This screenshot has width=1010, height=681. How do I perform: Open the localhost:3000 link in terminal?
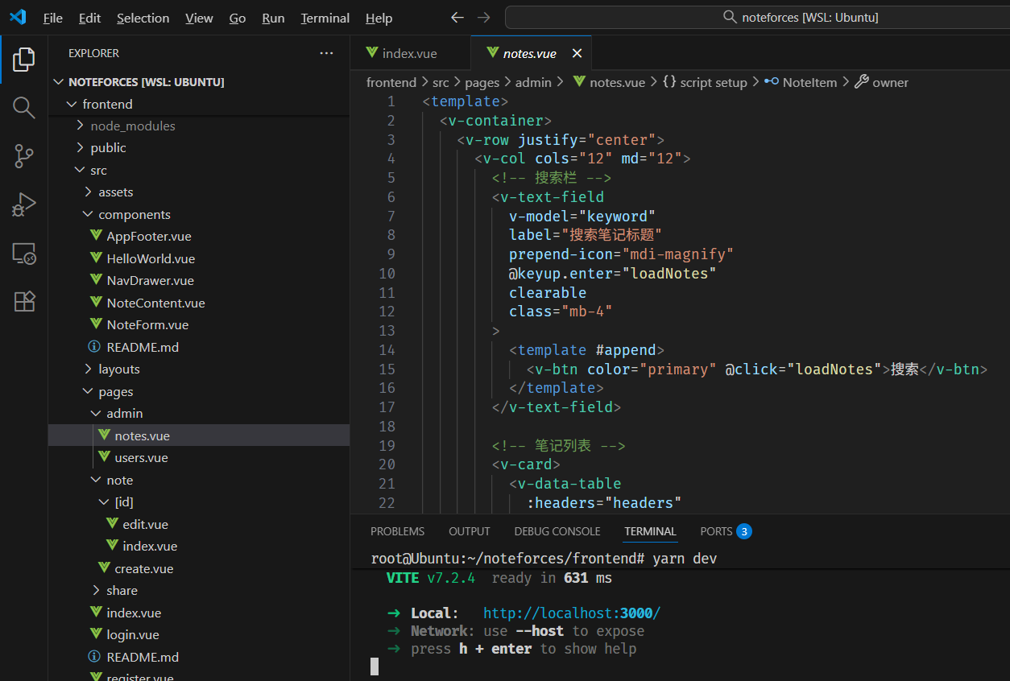(x=572, y=613)
